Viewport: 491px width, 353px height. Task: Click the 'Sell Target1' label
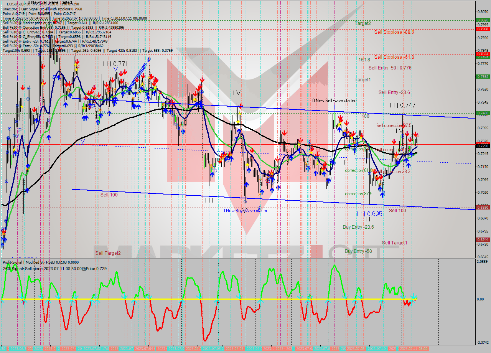point(394,243)
